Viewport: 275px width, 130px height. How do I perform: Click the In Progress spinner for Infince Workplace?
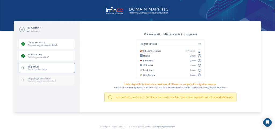point(200,51)
